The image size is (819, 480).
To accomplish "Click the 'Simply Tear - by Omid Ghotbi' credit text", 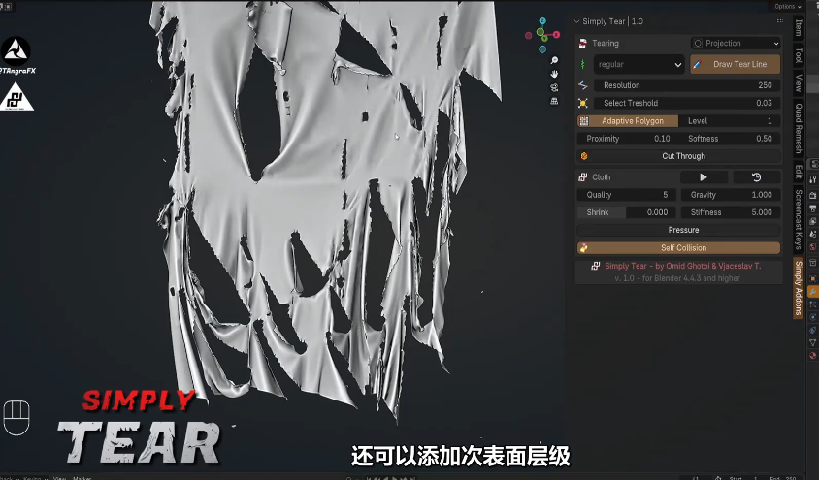I will coord(683,266).
